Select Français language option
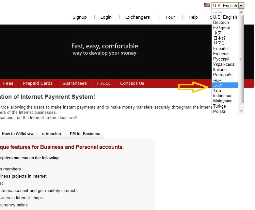Viewport: 255px width, 210px height. [225, 54]
